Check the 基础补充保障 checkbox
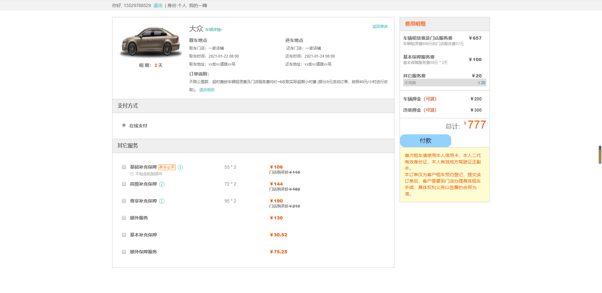The image size is (602, 293). tap(124, 167)
